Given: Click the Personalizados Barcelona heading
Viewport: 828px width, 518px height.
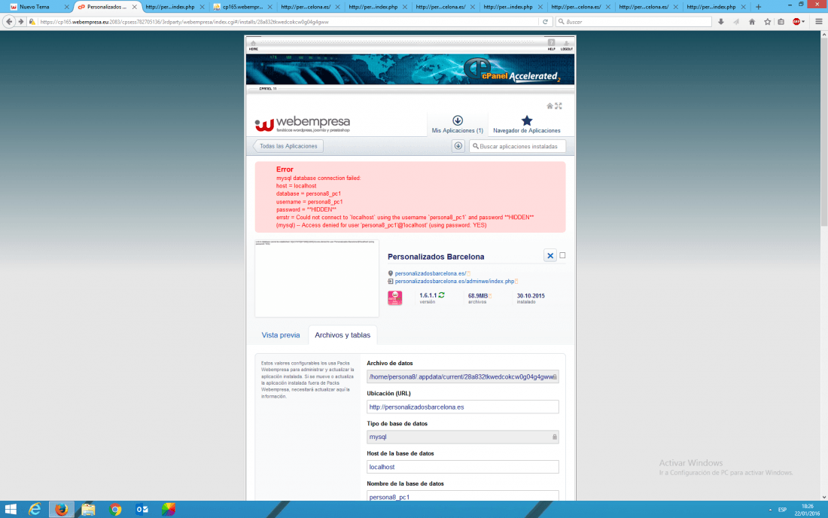Looking at the screenshot, I should coord(436,257).
